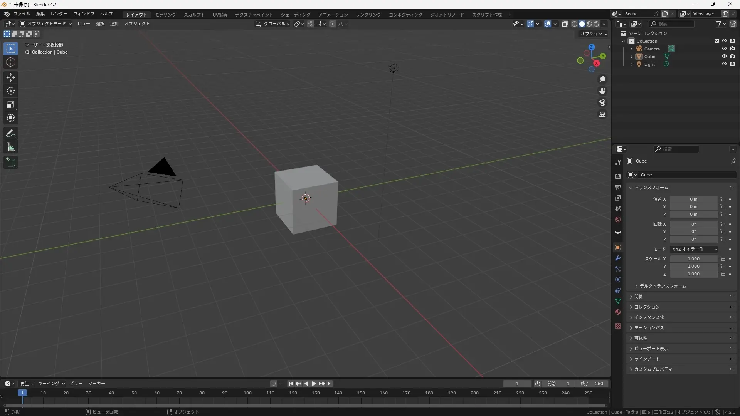This screenshot has width=740, height=416.
Task: Select the Annotate tool icon
Action: [x=11, y=133]
